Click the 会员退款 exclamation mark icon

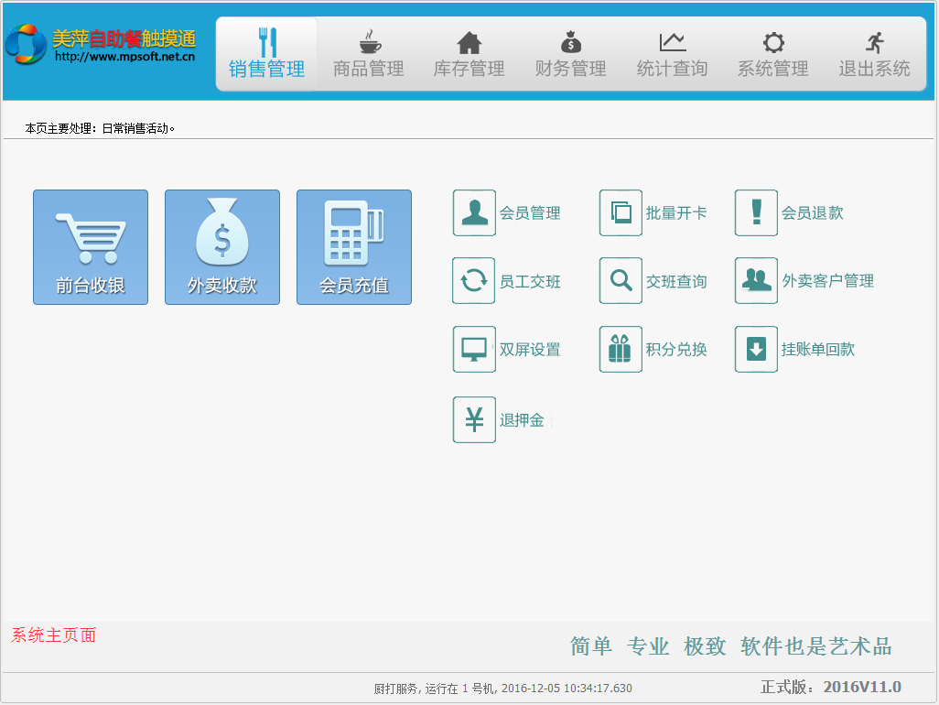tap(756, 213)
